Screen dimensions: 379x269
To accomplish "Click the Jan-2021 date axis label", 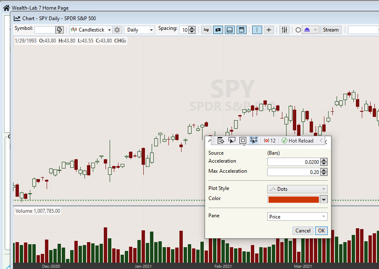I will coord(143,266).
